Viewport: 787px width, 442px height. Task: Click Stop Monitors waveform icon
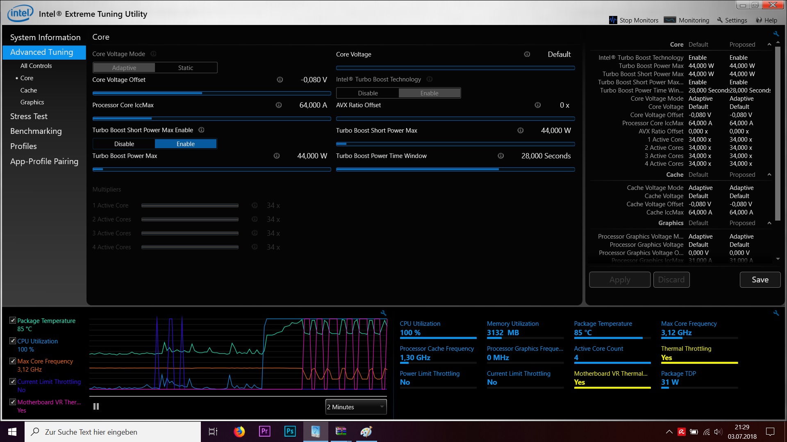(x=613, y=20)
